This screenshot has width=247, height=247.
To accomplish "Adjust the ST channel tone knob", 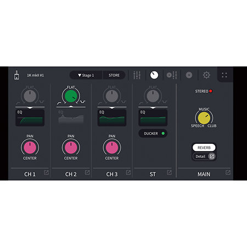I will [153, 96].
